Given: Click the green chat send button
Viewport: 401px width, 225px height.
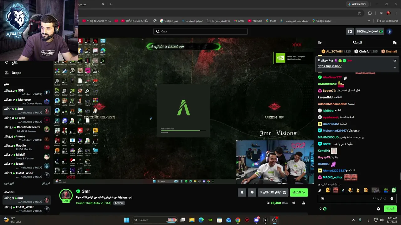Looking at the screenshot, I should 390,209.
